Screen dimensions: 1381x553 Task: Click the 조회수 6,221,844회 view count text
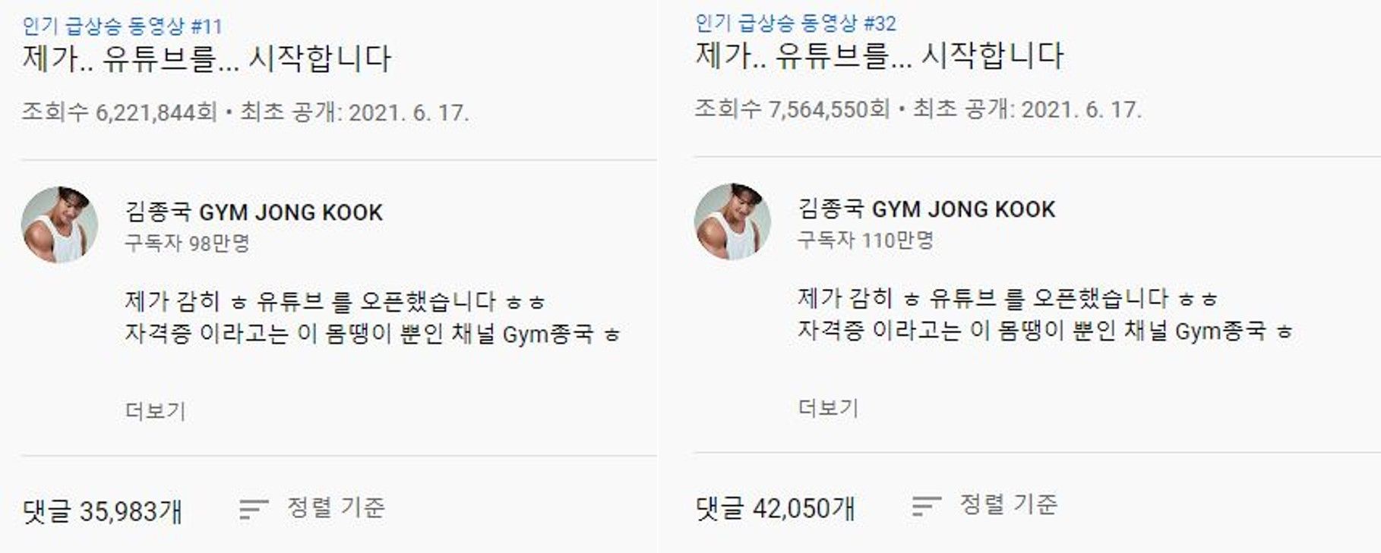click(x=119, y=113)
